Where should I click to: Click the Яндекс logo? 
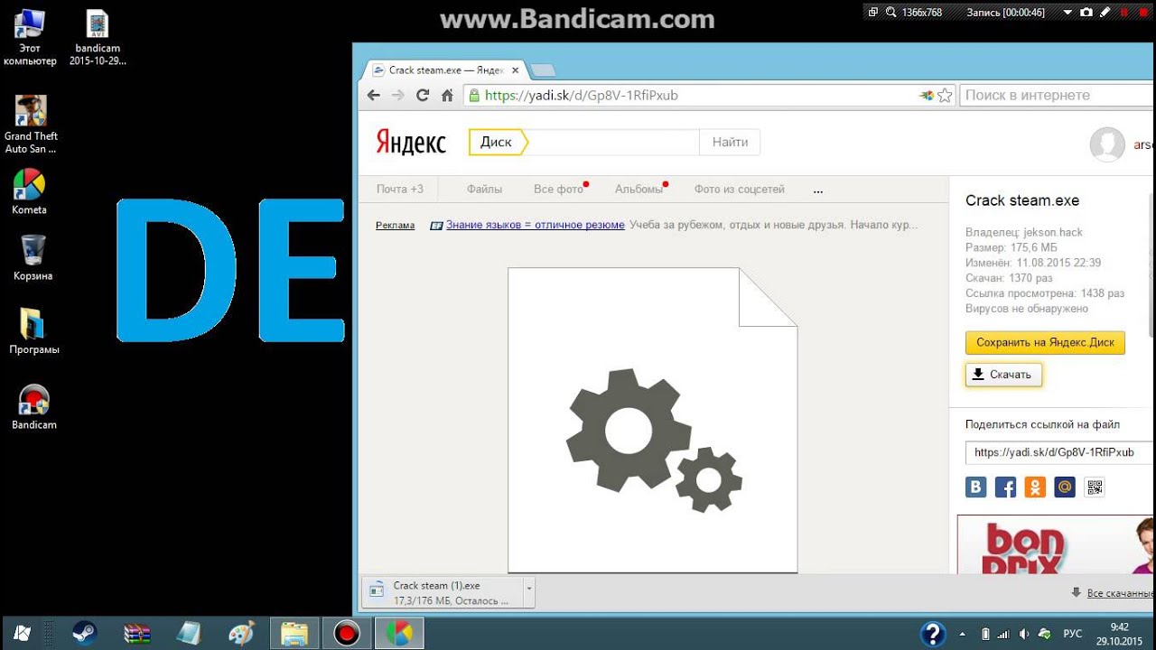pos(411,143)
